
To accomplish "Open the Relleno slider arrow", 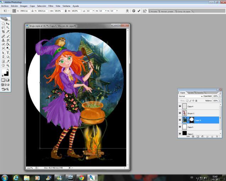I will [220, 101].
